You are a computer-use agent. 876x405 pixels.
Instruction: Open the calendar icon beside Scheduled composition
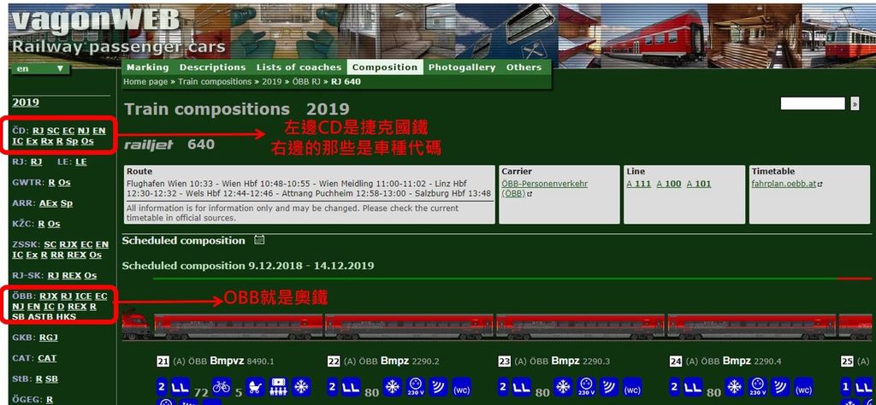click(259, 240)
